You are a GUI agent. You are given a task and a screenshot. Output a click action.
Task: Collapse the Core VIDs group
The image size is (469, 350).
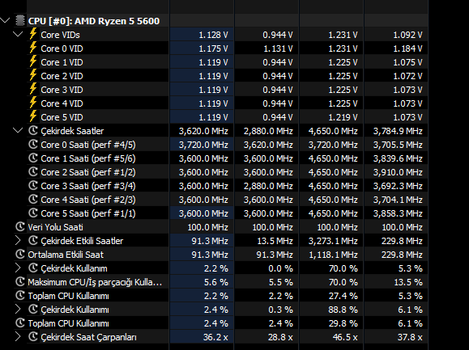point(18,34)
